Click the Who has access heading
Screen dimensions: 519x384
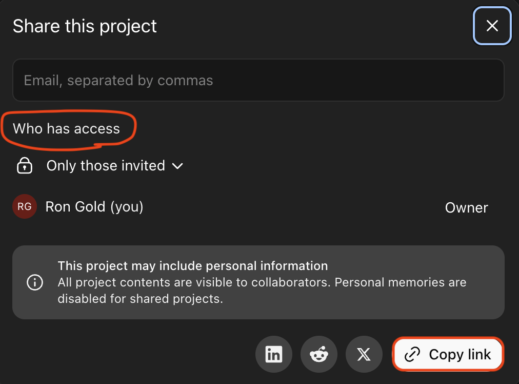tap(66, 128)
